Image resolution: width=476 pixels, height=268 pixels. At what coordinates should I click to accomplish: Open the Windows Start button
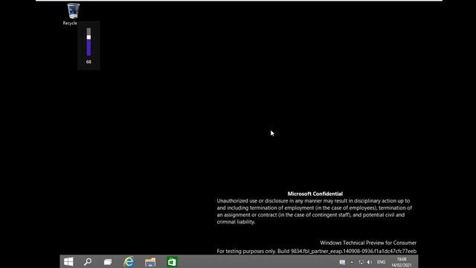point(68,261)
